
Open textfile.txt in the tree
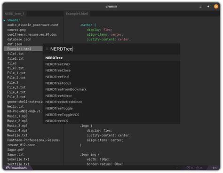[x=18, y=164]
